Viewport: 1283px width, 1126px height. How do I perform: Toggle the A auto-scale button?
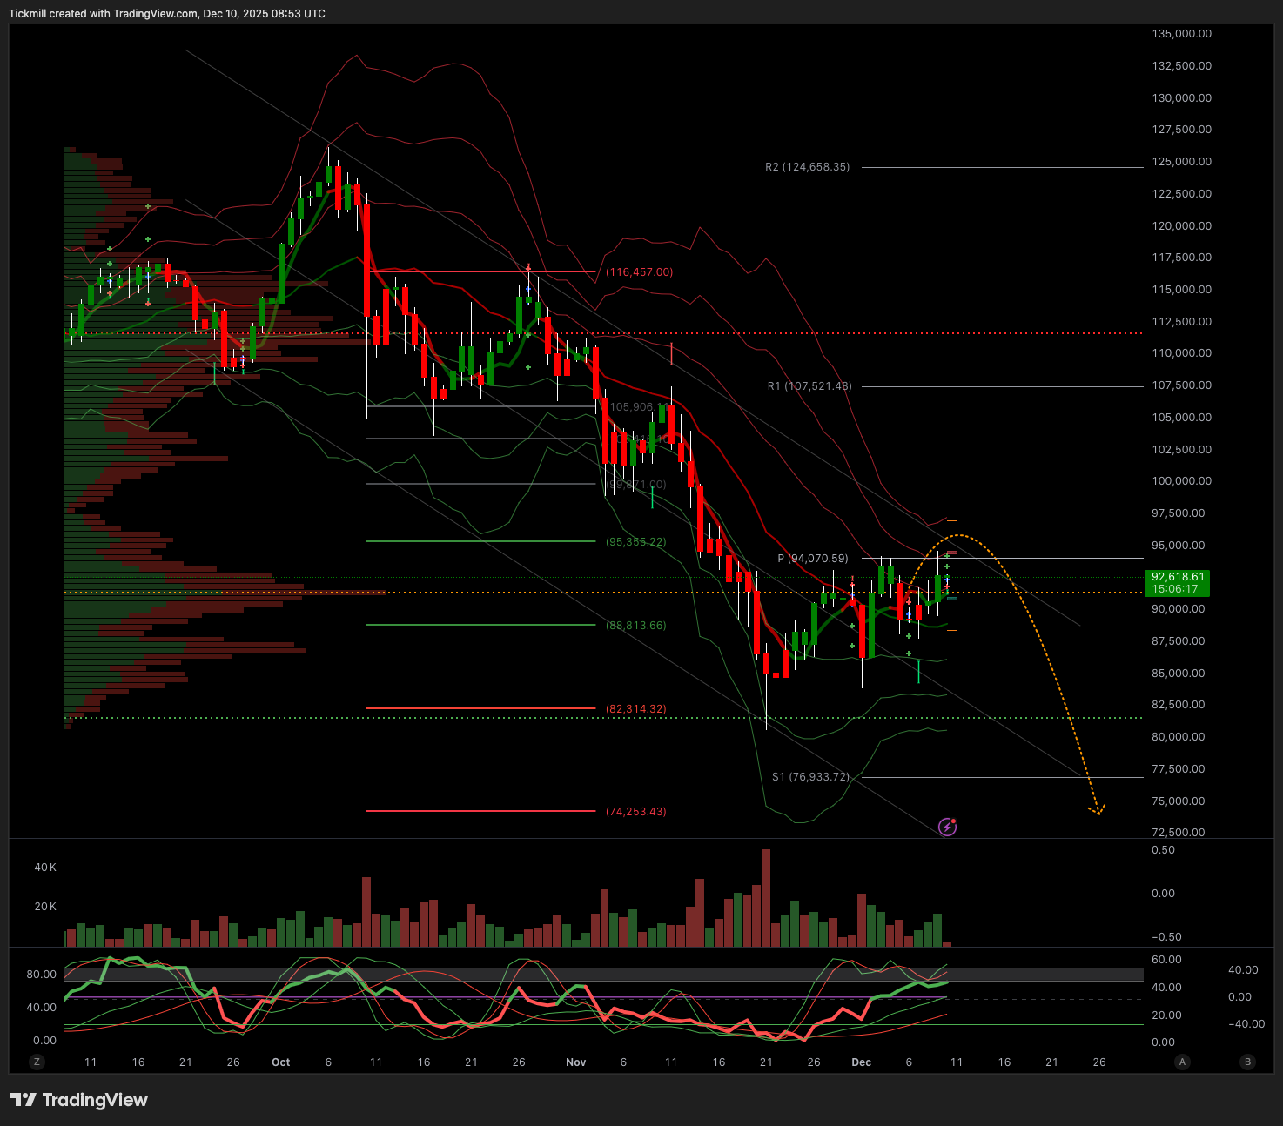[x=1181, y=1062]
